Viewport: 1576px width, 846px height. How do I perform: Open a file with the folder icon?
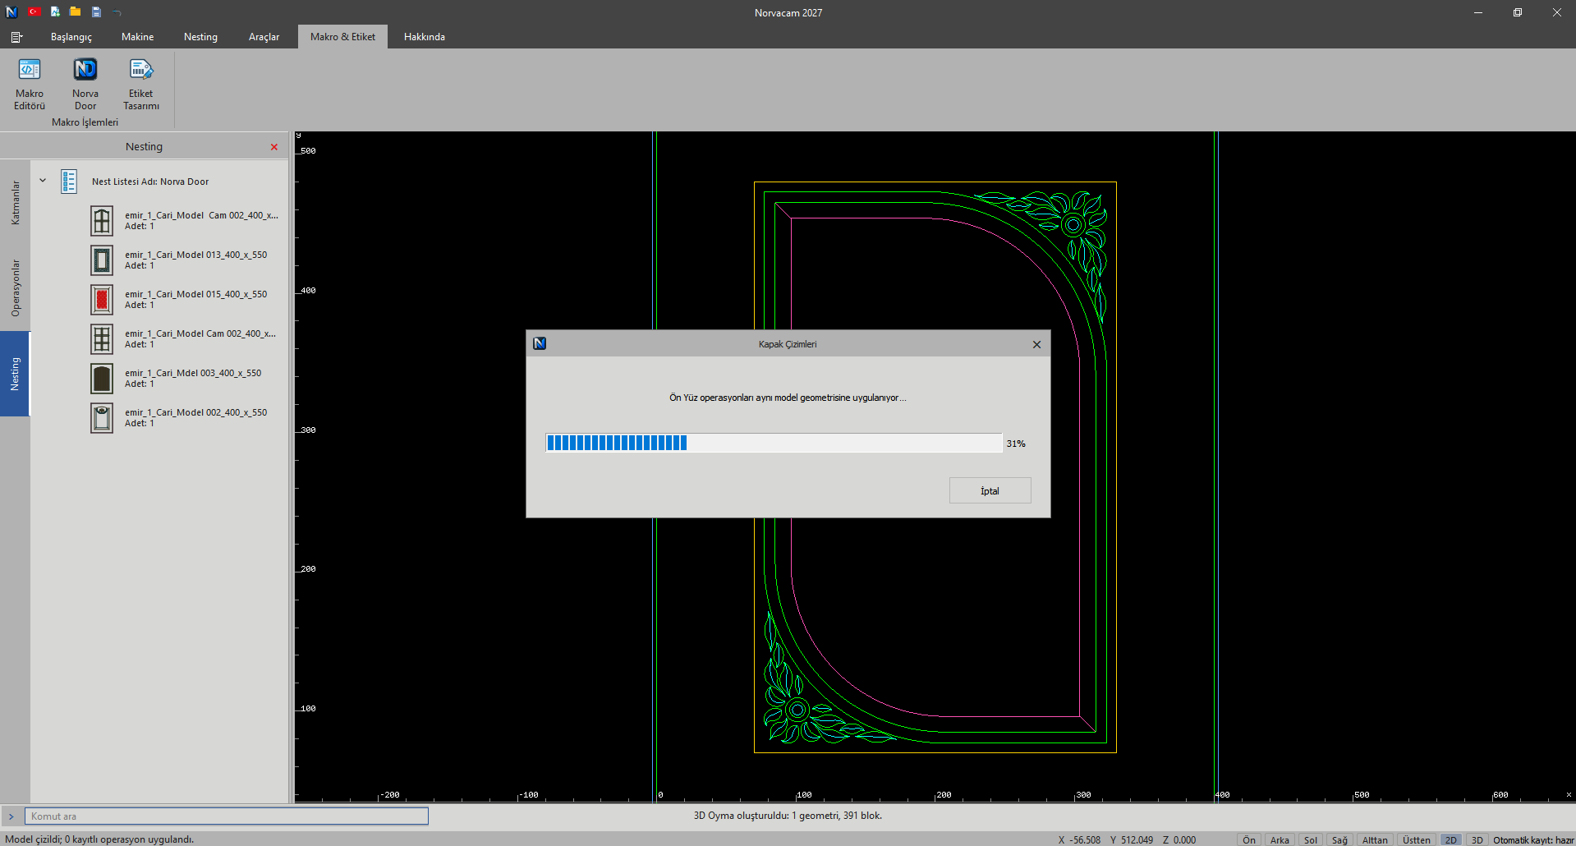pos(76,11)
